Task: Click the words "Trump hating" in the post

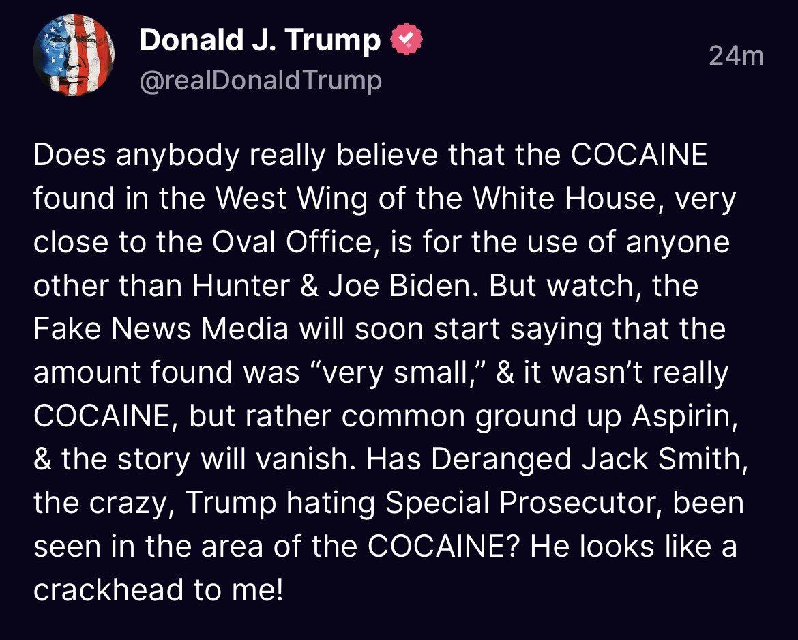Action: tap(231, 503)
